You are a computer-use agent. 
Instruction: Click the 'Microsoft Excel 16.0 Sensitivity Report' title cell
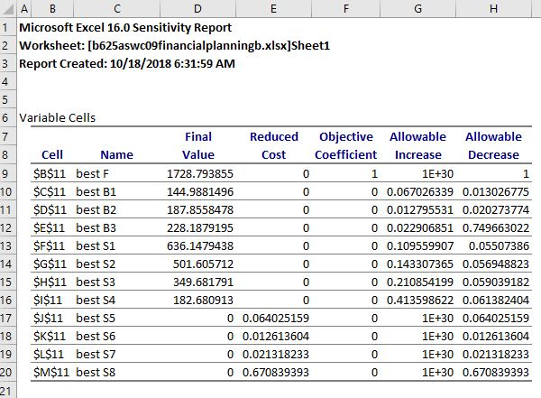(125, 28)
